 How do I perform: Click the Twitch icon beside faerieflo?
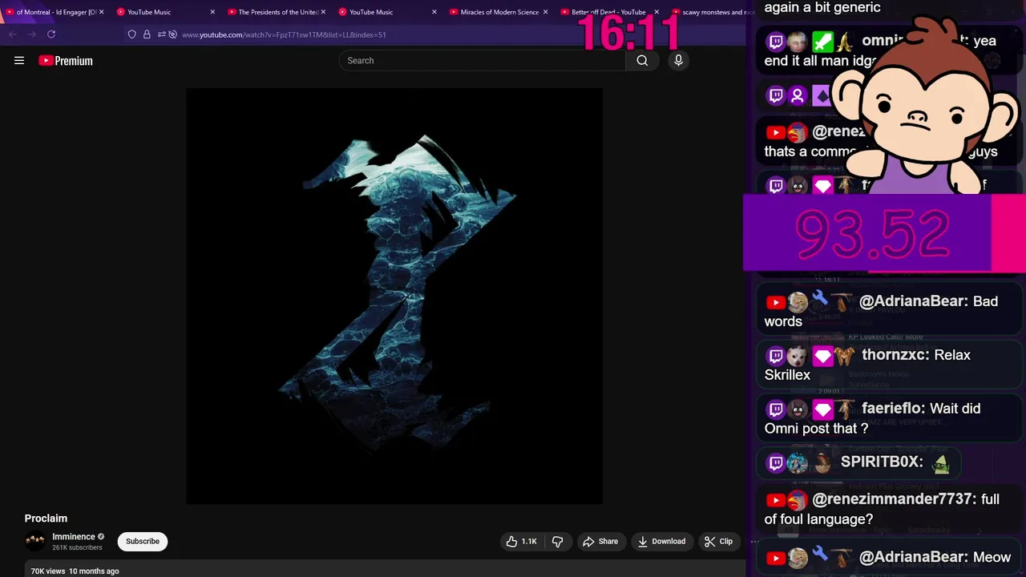pyautogui.click(x=776, y=410)
